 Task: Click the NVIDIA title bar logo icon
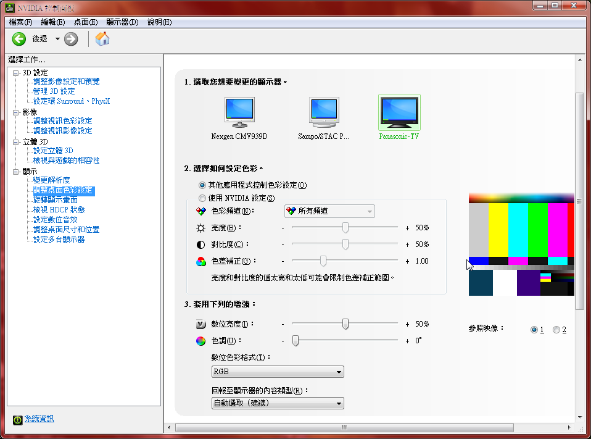point(10,7)
